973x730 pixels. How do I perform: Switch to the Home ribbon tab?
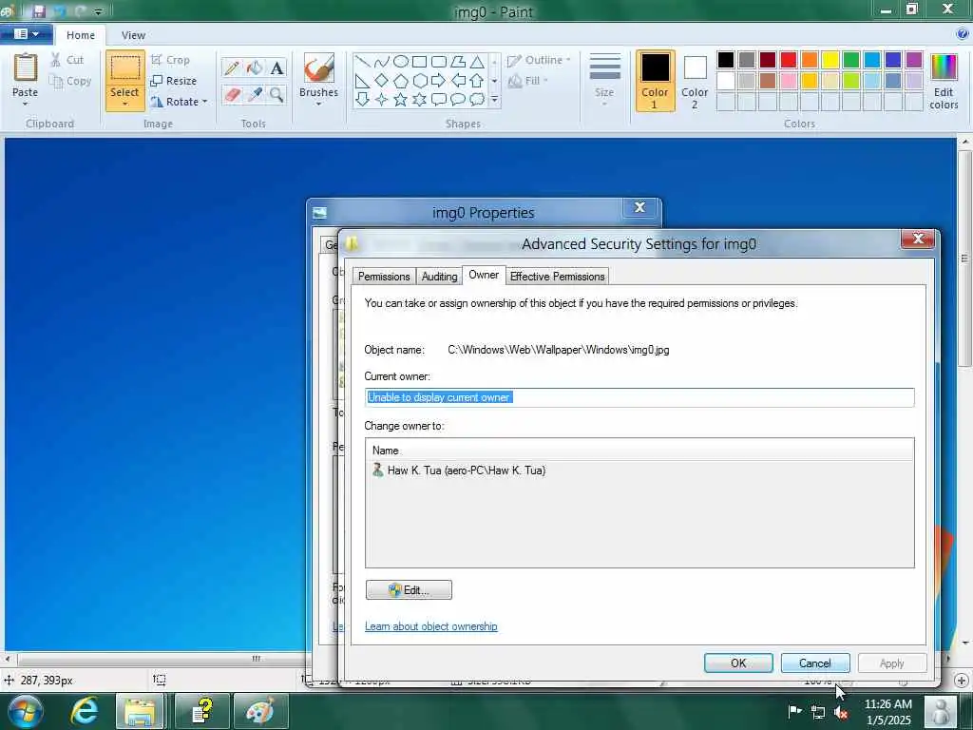pyautogui.click(x=81, y=35)
